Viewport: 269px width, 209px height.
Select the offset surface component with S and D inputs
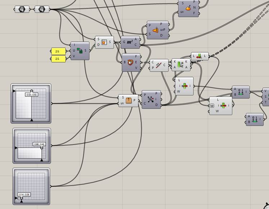point(104,42)
